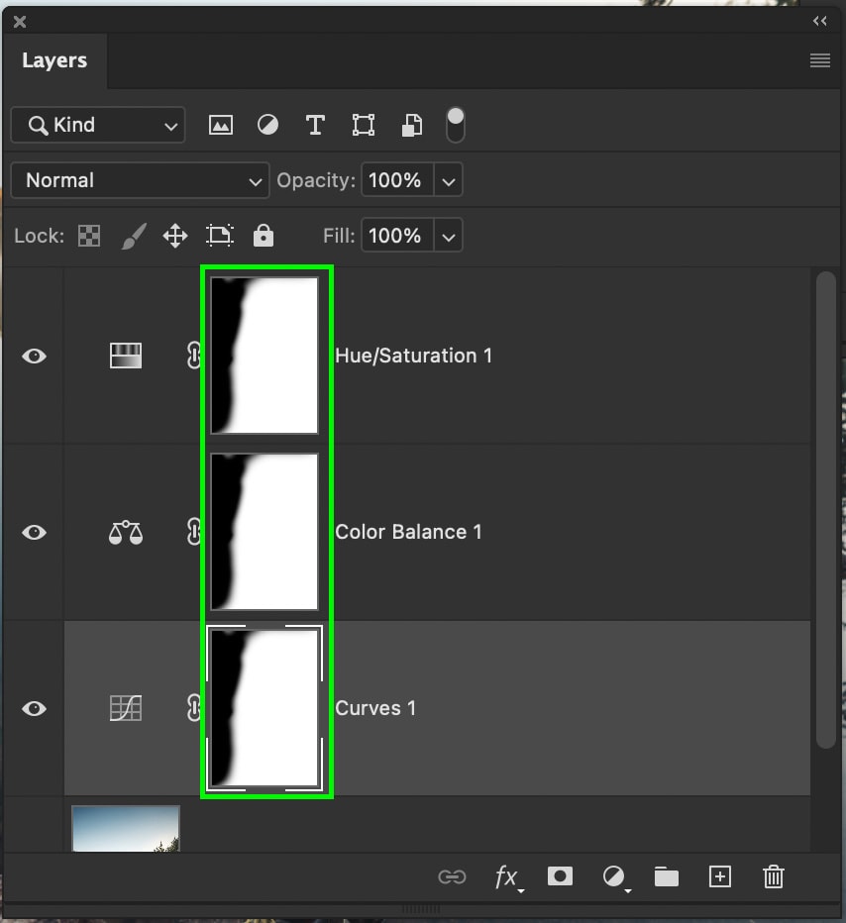
Task: Open the Normal blend mode dropdown
Action: coord(140,180)
